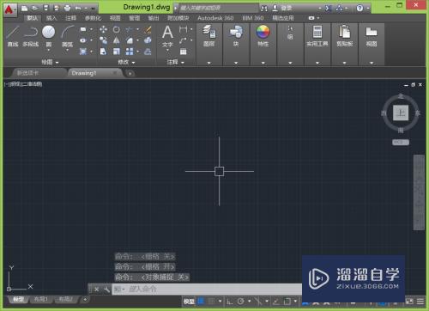Open the Rectangle tool dropdown arrow

(x=92, y=29)
